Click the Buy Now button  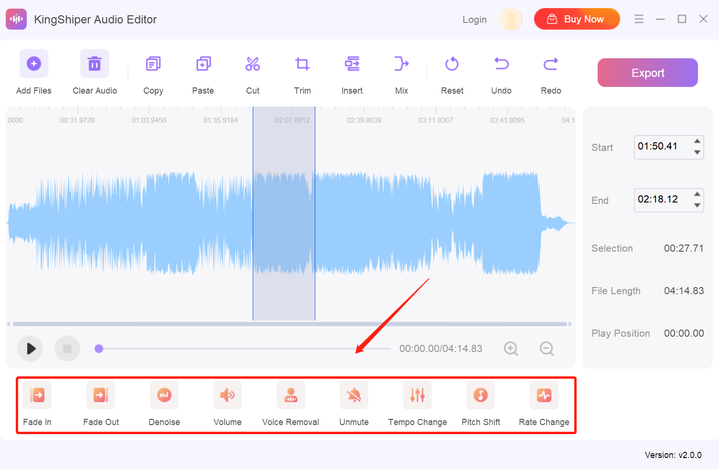(x=577, y=19)
